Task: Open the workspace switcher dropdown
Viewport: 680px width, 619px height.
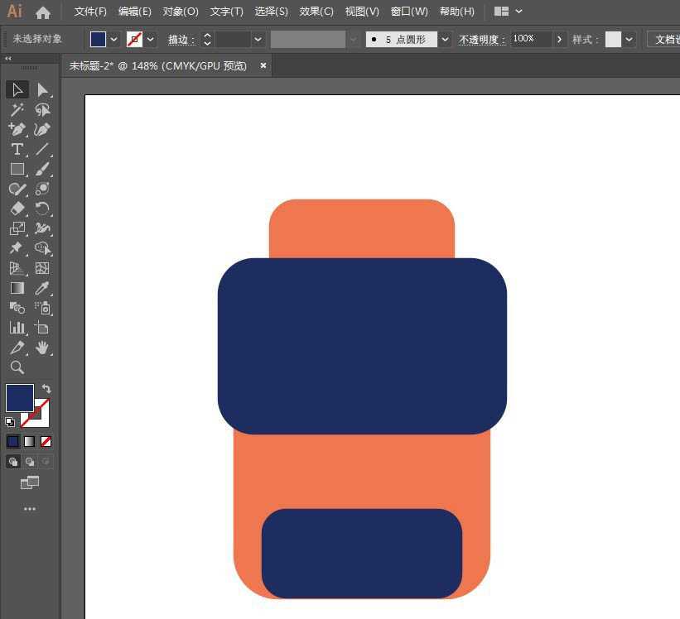Action: pyautogui.click(x=518, y=12)
